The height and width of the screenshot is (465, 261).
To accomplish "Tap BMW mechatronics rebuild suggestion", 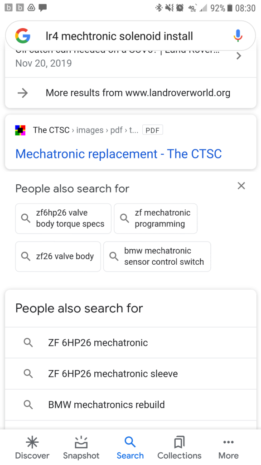I will point(130,405).
